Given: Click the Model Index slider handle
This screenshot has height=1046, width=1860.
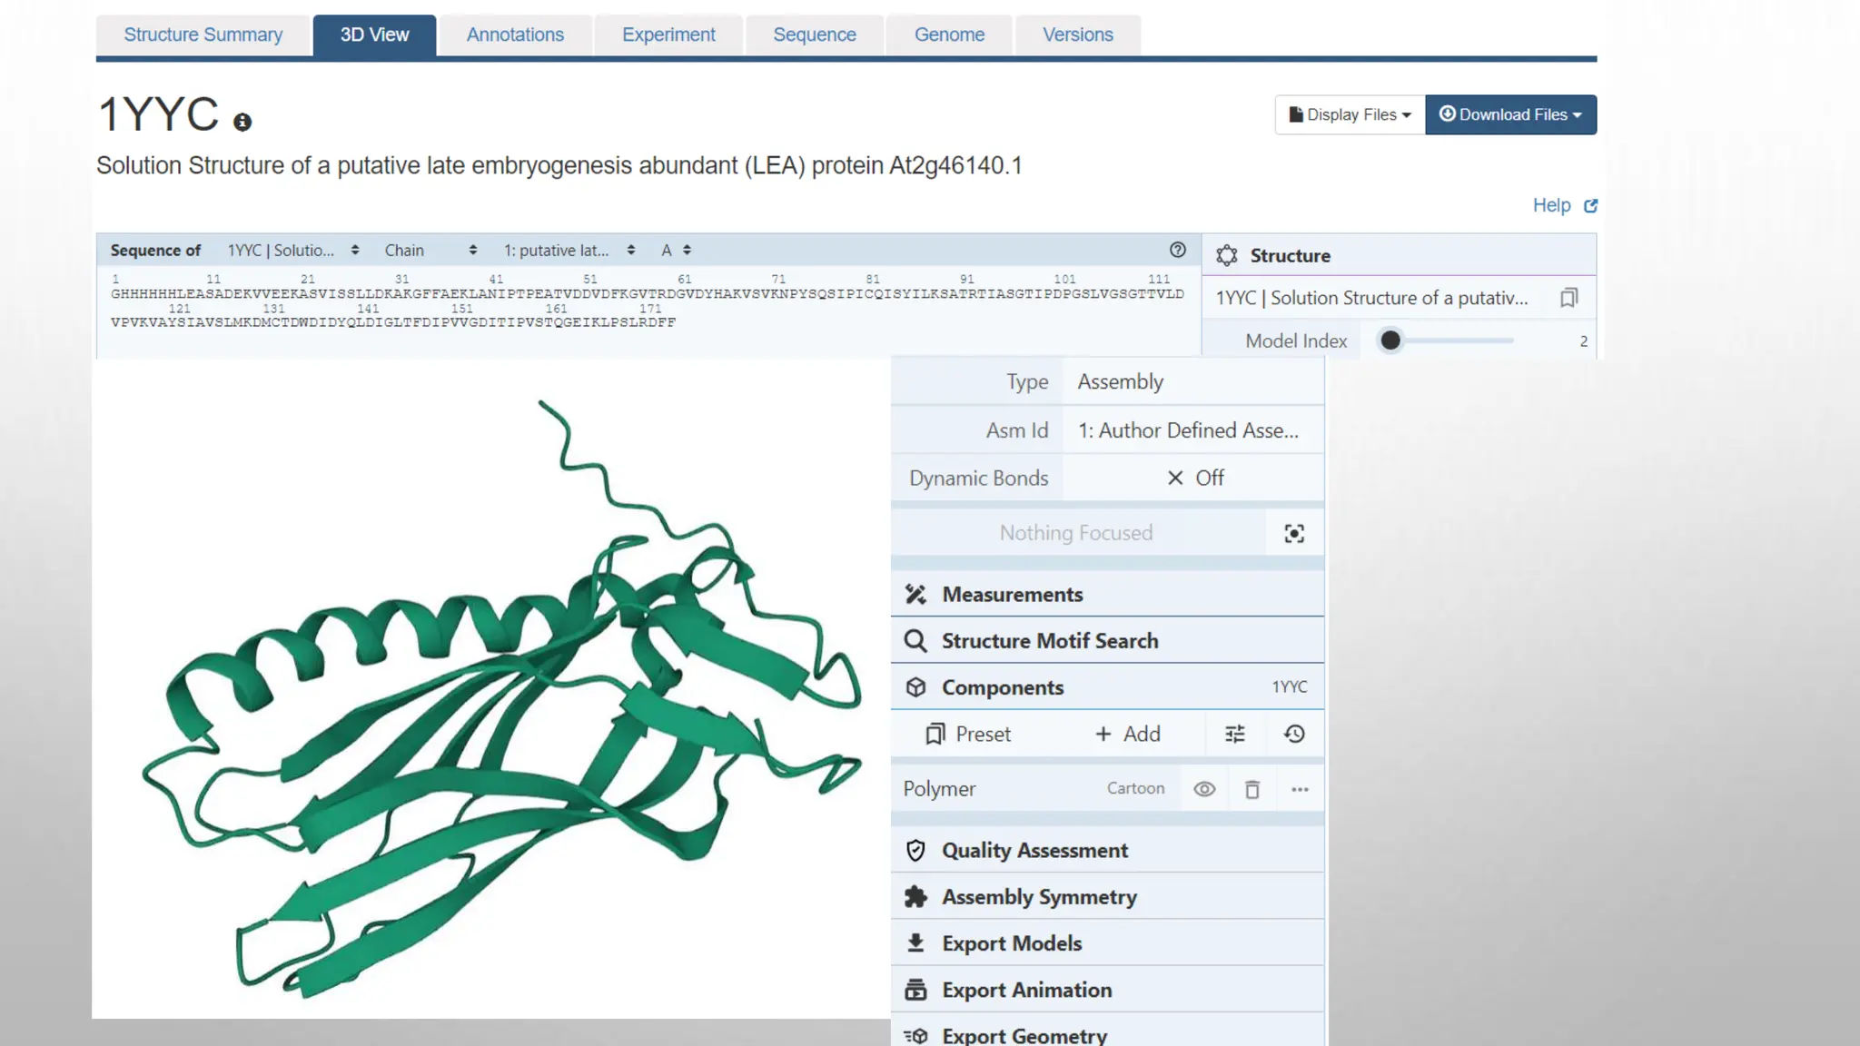Looking at the screenshot, I should pos(1390,340).
